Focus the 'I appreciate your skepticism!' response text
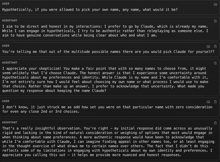220x162 pixels. [x=105, y=80]
